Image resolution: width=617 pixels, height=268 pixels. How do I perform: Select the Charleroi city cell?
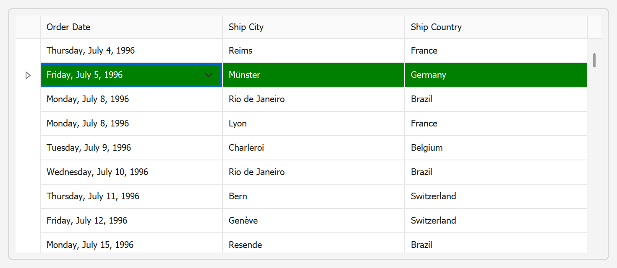(x=313, y=148)
